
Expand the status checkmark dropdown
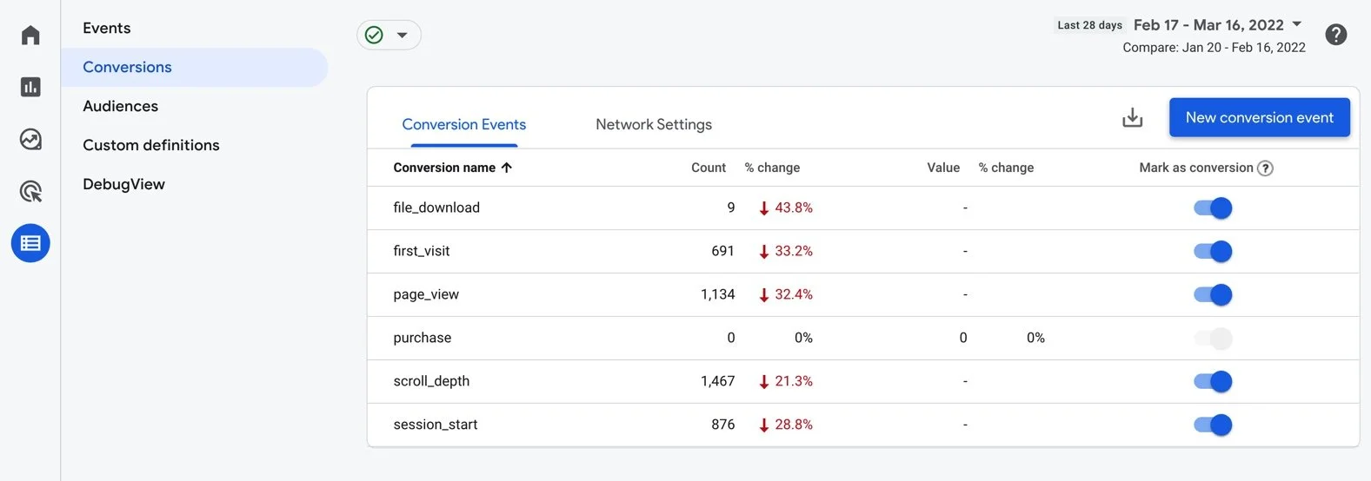pyautogui.click(x=389, y=35)
